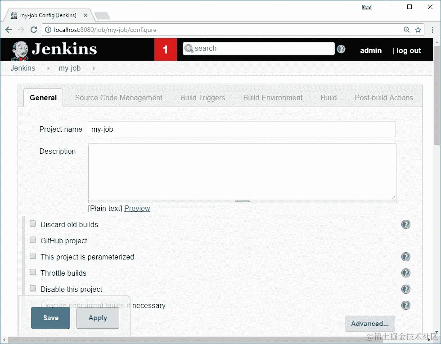Tick This project is parameterized checkbox
The height and width of the screenshot is (344, 441).
pyautogui.click(x=33, y=256)
